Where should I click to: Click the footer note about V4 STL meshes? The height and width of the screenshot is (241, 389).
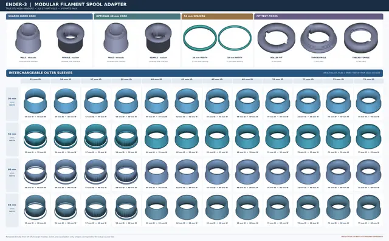pyautogui.click(x=60, y=237)
